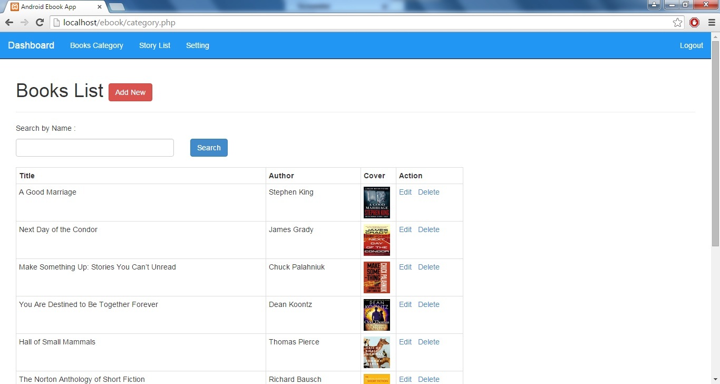Reload the current page

(x=40, y=23)
